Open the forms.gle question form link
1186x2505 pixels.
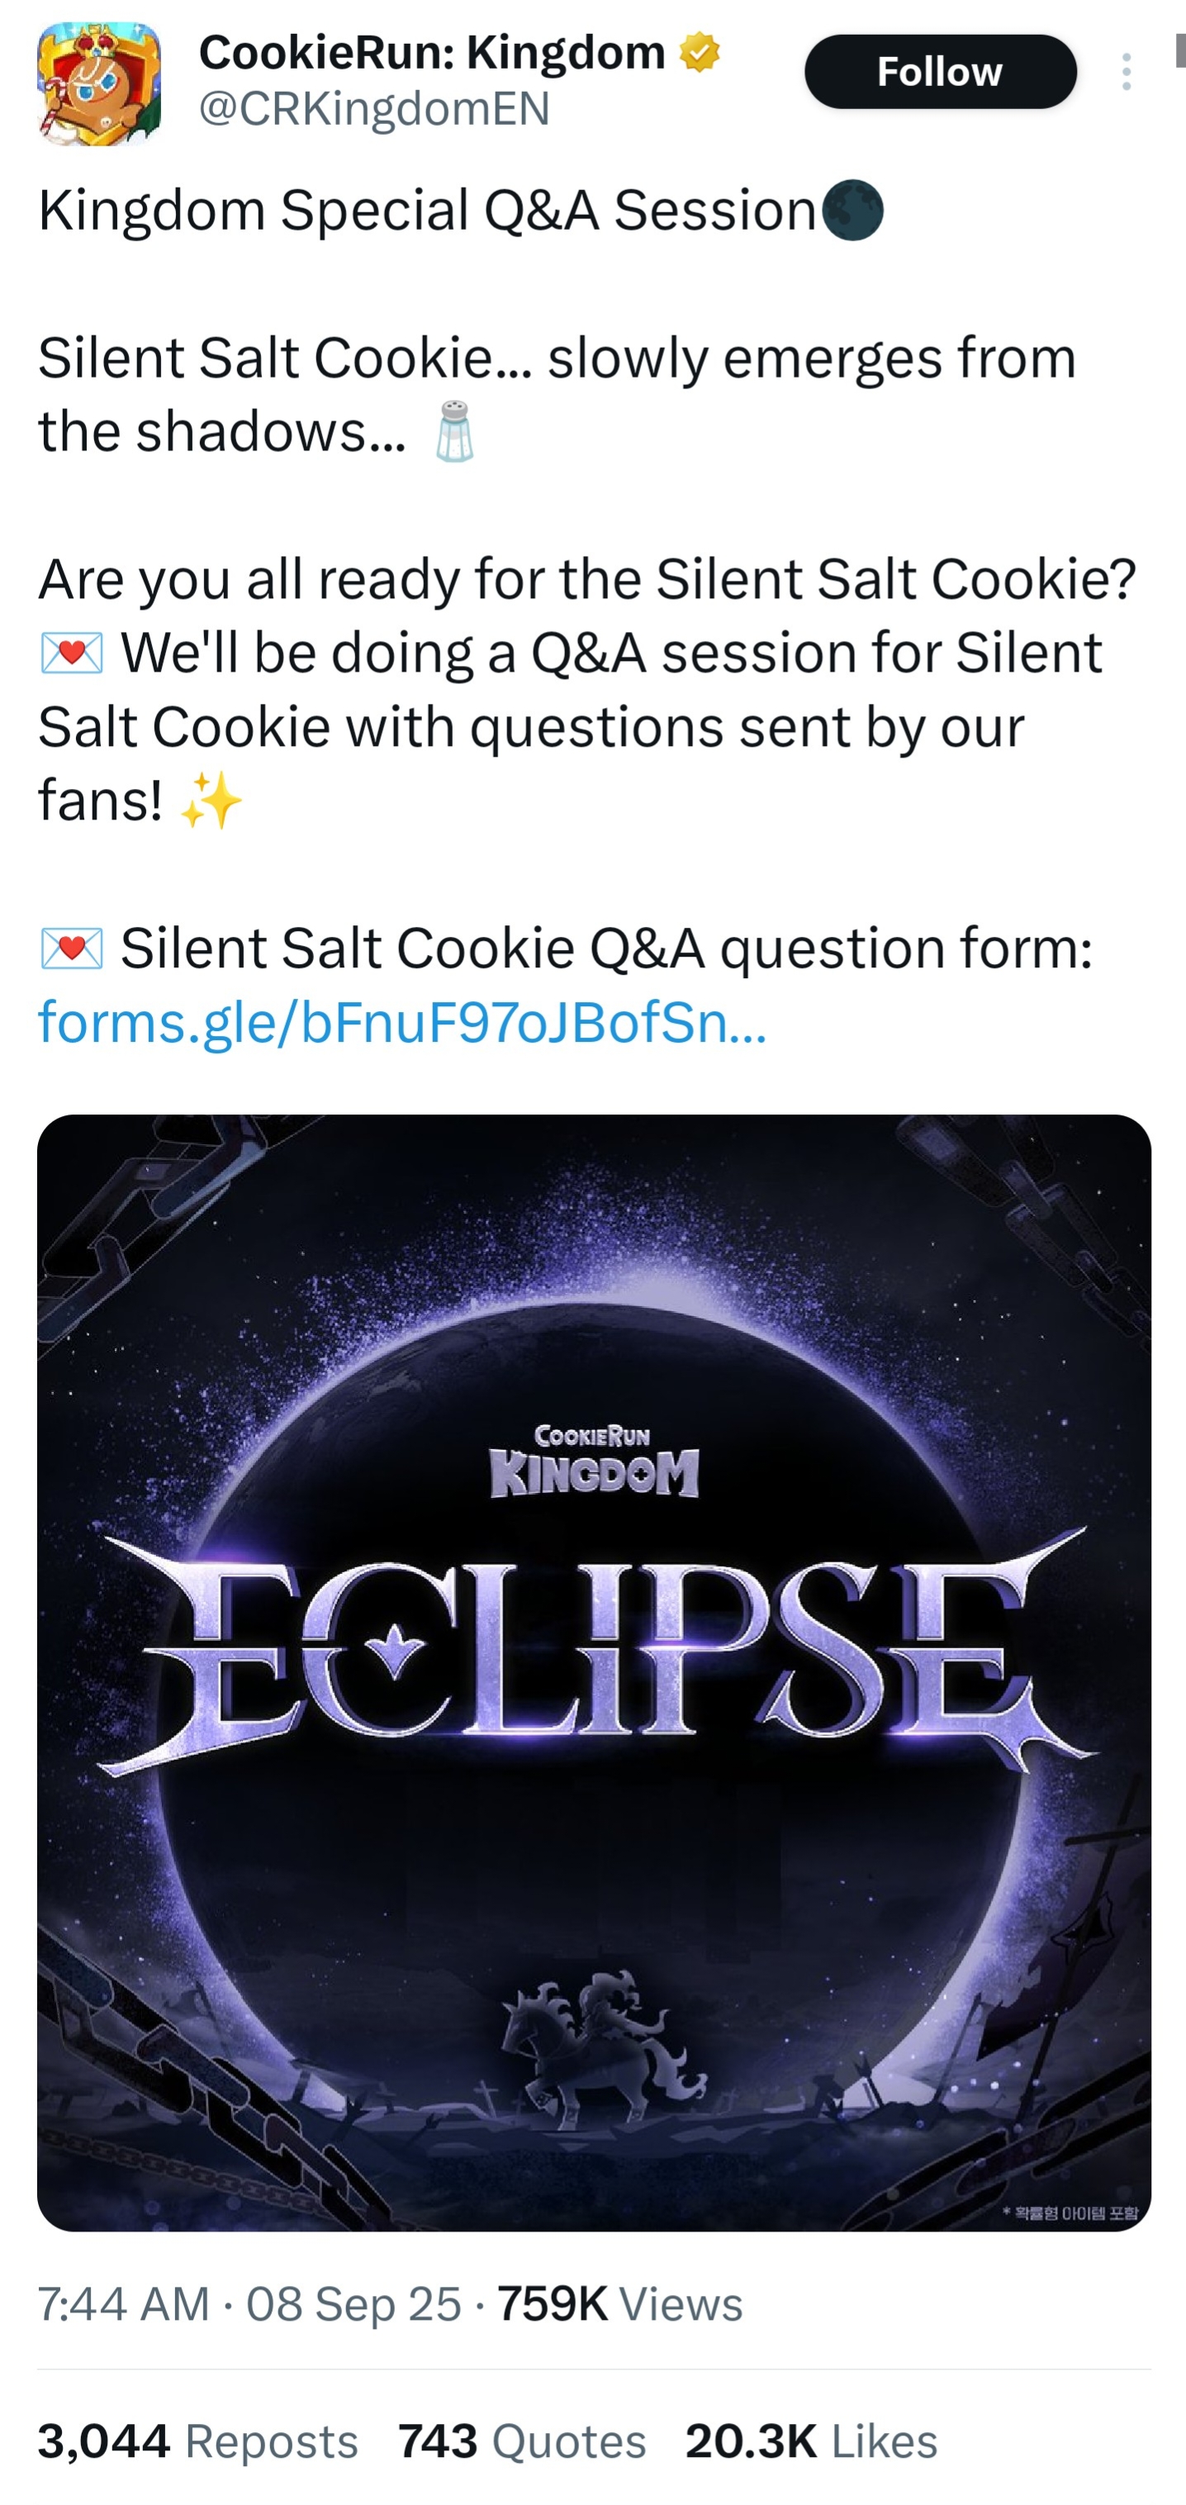402,1022
